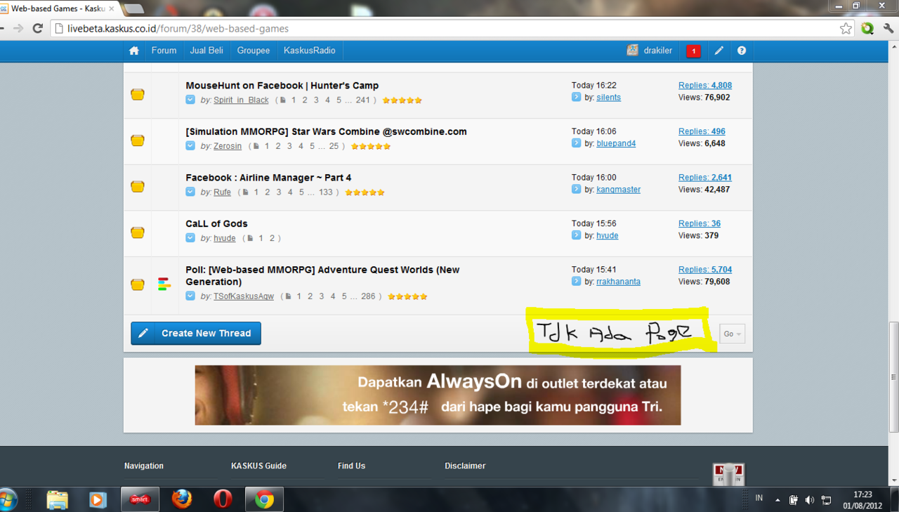The width and height of the screenshot is (899, 512).
Task: Open CaLL of Gods thread
Action: tap(217, 224)
